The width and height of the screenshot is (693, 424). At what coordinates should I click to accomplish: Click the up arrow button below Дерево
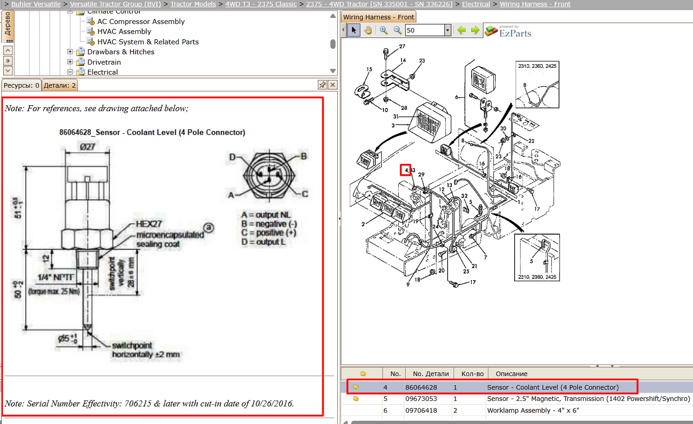tap(8, 50)
